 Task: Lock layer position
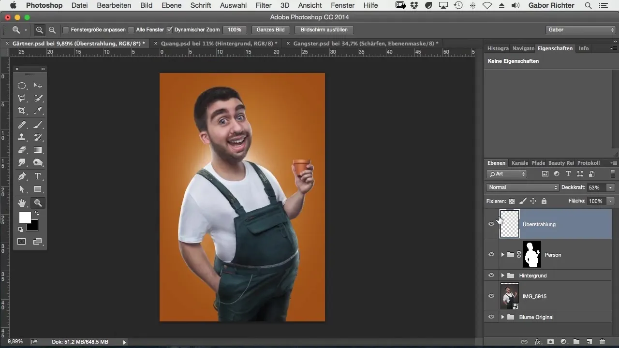click(x=533, y=201)
